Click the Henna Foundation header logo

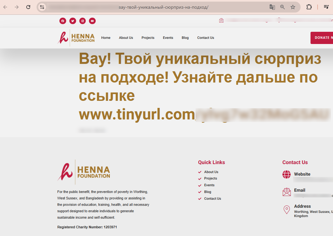click(76, 38)
